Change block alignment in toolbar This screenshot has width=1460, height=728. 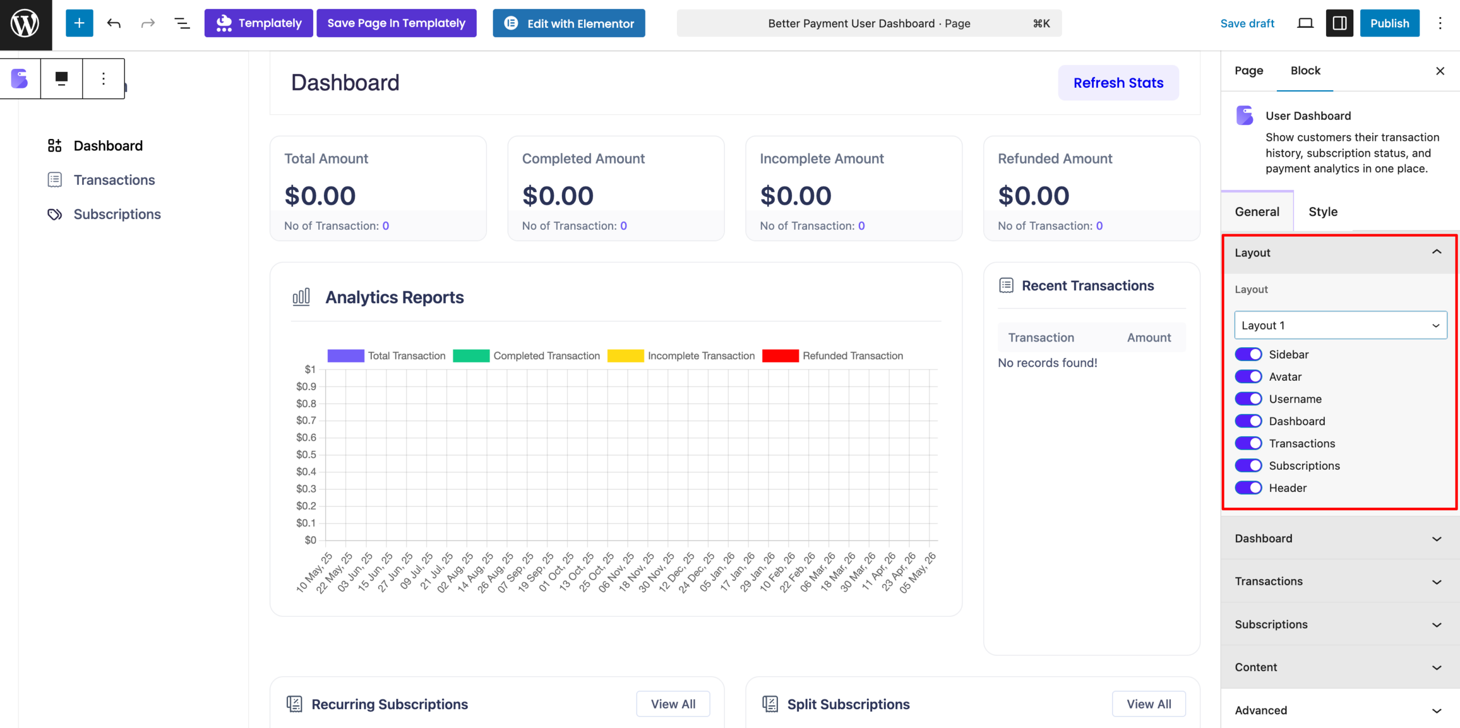point(62,79)
